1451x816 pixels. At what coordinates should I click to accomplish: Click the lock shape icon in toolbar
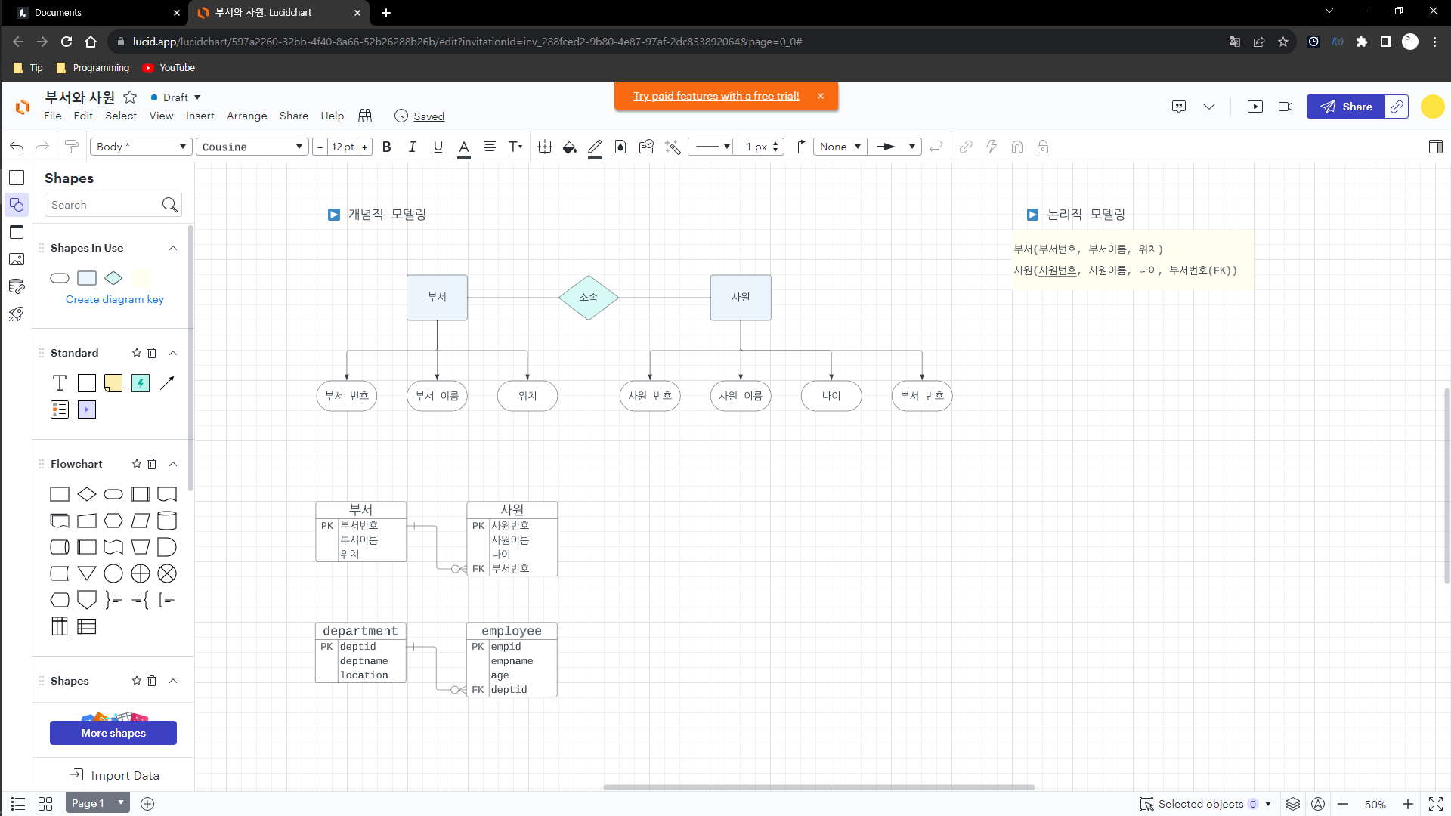coord(1043,147)
